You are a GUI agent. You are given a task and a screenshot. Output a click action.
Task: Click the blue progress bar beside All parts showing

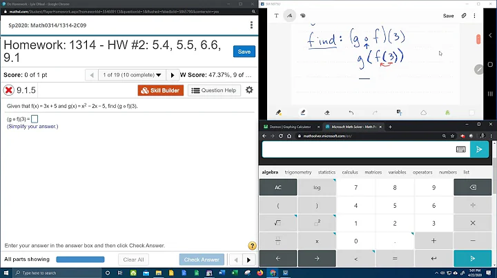80,259
